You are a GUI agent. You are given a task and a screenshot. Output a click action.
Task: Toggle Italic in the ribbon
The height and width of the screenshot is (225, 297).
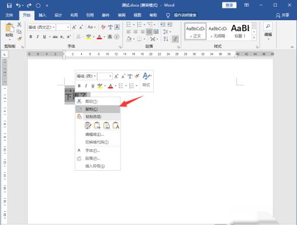[37, 37]
